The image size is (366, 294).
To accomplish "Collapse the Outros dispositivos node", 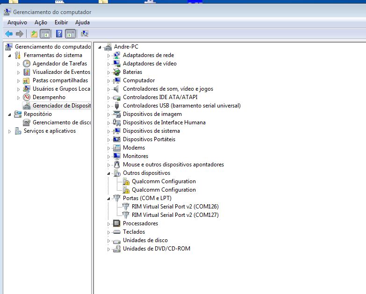I will tap(108, 173).
